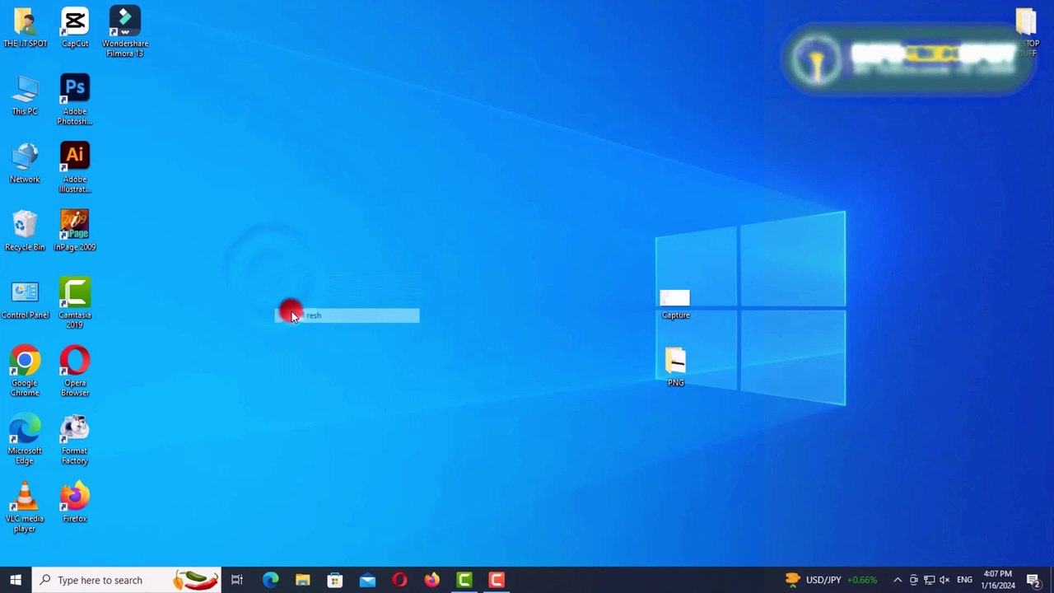Screen dimensions: 1054x593
Task: Open green Camtasia icon in taskbar
Action: [464, 580]
